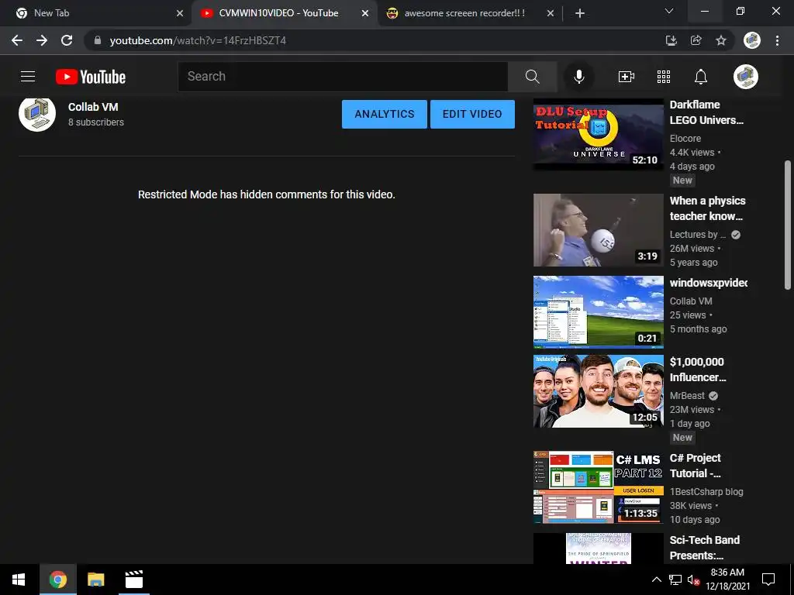This screenshot has width=794, height=595.
Task: Go to YouTube home via logo
Action: coord(91,77)
